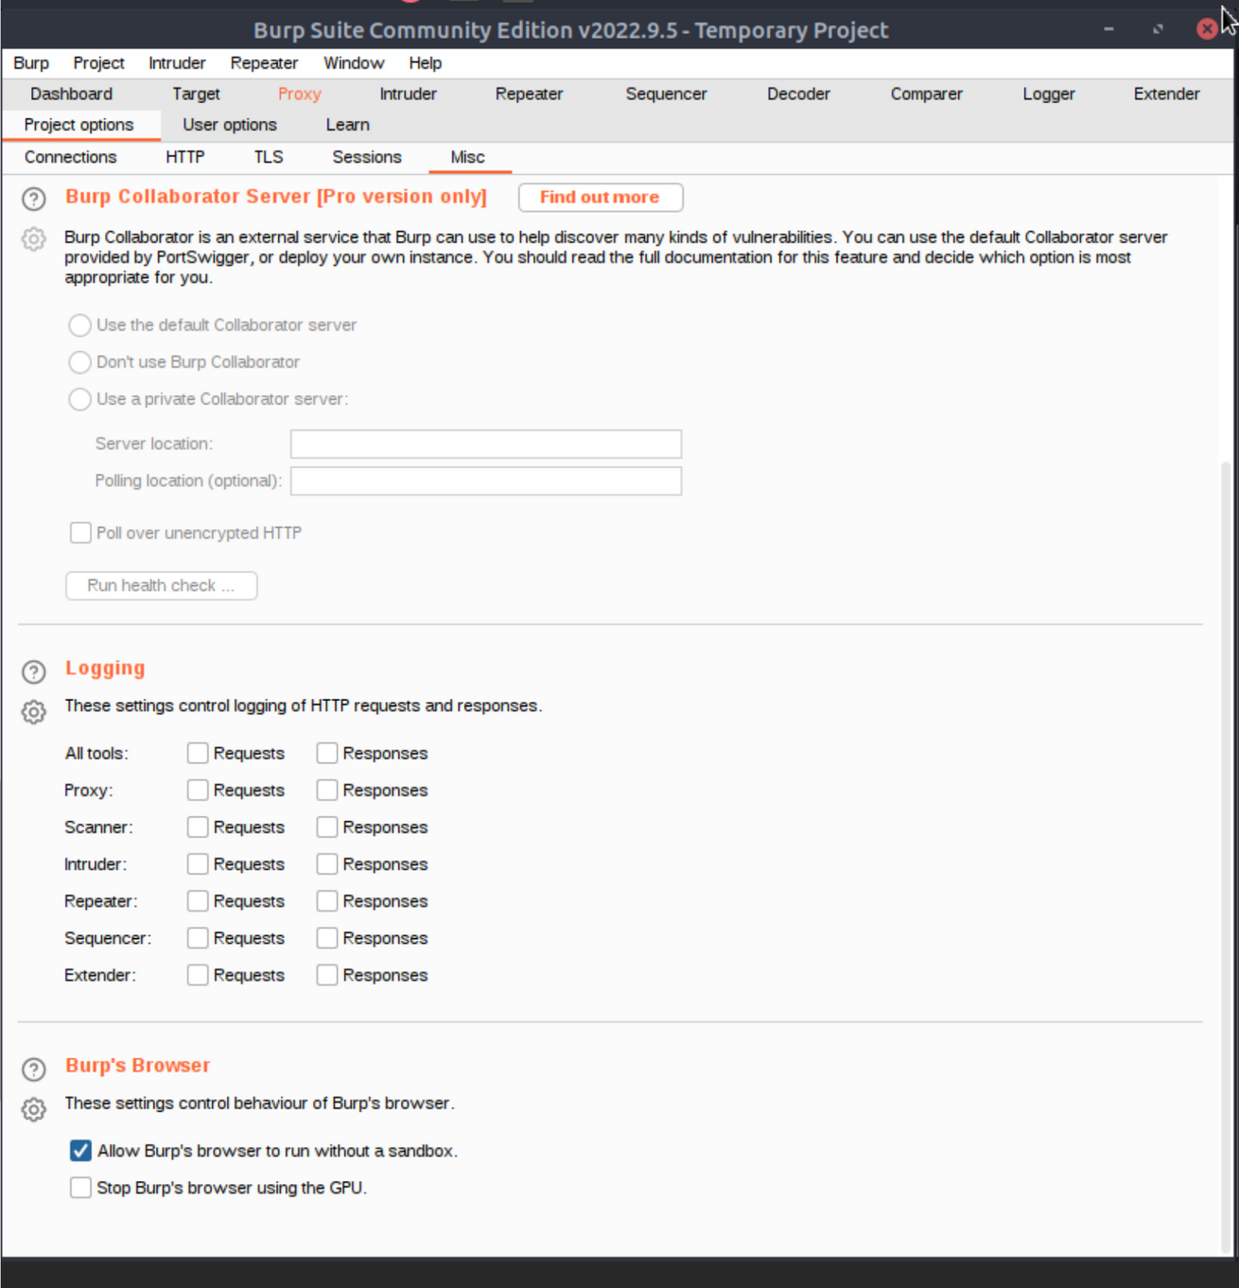Click Run health check button
Viewport: 1239px width, 1288px height.
(162, 585)
